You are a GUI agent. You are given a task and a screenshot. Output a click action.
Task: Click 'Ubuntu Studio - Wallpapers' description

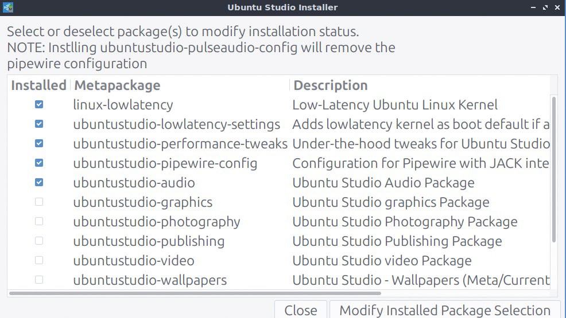click(421, 280)
